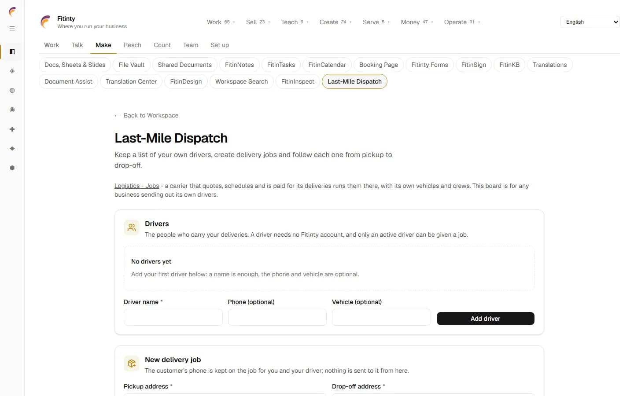Viewport: 634px width, 396px height.
Task: Open FitinInspect
Action: coord(298,81)
